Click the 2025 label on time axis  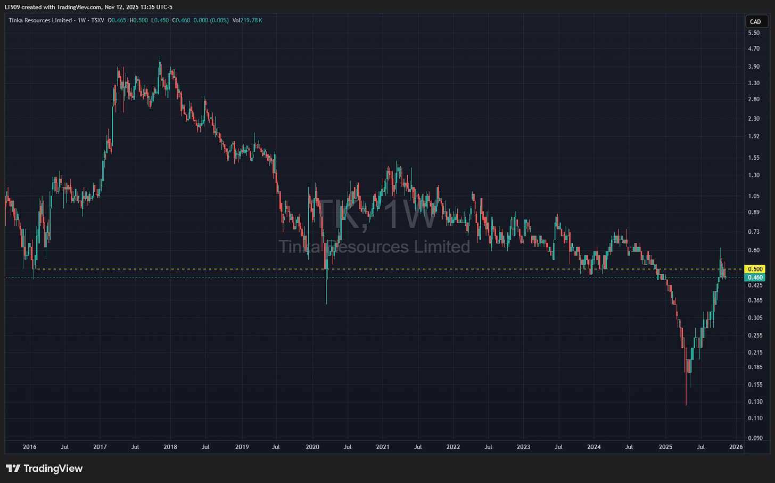665,447
